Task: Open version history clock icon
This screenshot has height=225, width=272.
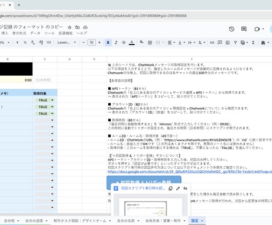Action: pyautogui.click(x=232, y=29)
